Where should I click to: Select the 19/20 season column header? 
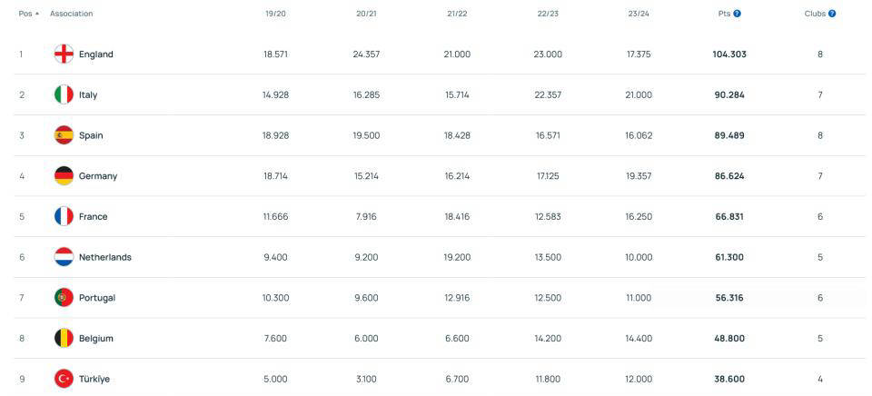pyautogui.click(x=276, y=14)
